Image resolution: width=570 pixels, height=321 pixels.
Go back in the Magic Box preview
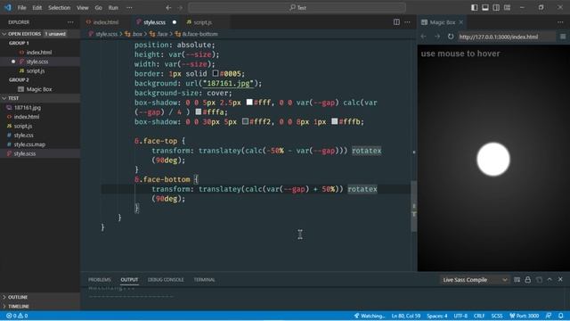click(424, 37)
